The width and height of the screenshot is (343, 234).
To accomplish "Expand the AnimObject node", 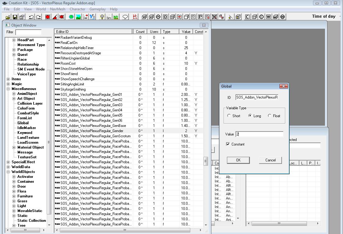I will 14,94.
